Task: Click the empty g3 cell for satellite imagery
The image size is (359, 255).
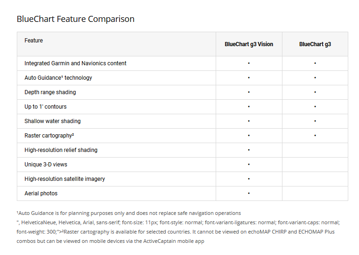Action: coord(315,179)
